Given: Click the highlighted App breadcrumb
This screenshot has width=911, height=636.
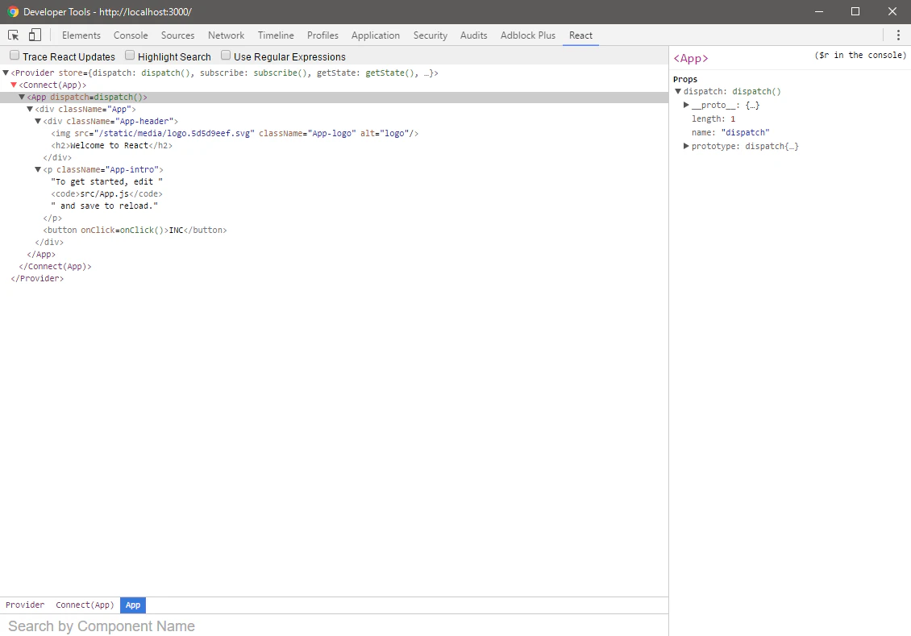Looking at the screenshot, I should [133, 605].
